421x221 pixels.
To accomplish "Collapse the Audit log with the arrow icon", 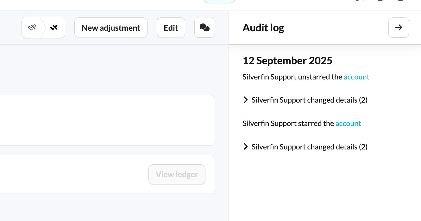I will (x=399, y=28).
